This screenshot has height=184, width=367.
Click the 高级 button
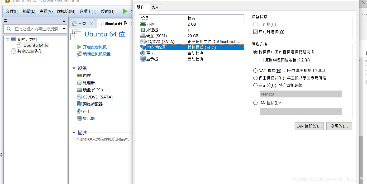coord(339,126)
